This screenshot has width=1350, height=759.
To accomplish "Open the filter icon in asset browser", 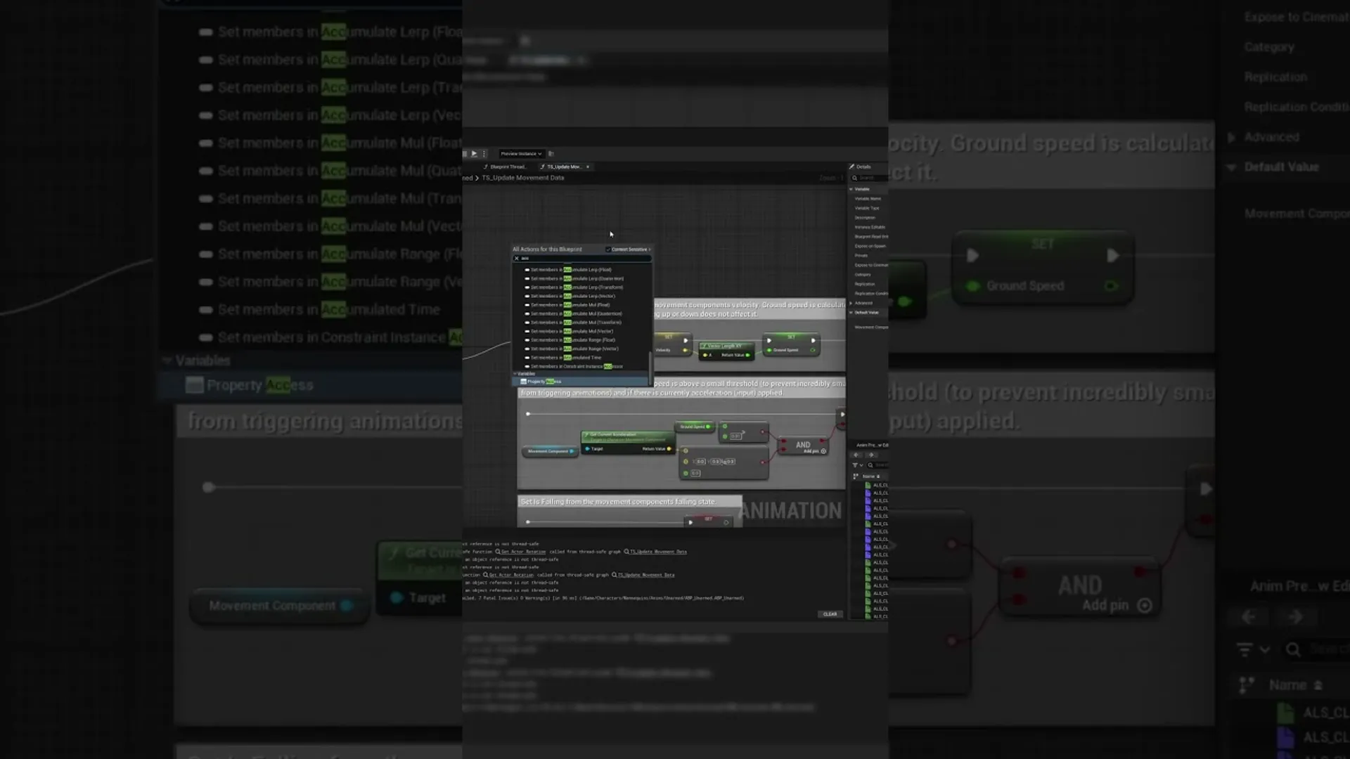I will tap(856, 465).
